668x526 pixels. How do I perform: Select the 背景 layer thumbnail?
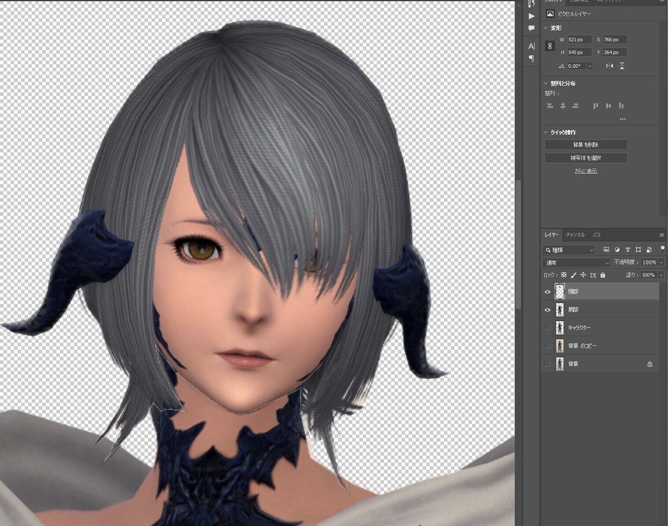pyautogui.click(x=560, y=364)
